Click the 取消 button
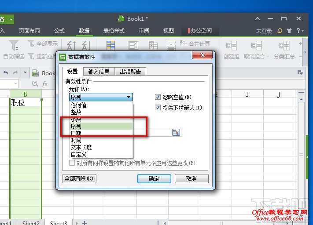 click(x=191, y=178)
